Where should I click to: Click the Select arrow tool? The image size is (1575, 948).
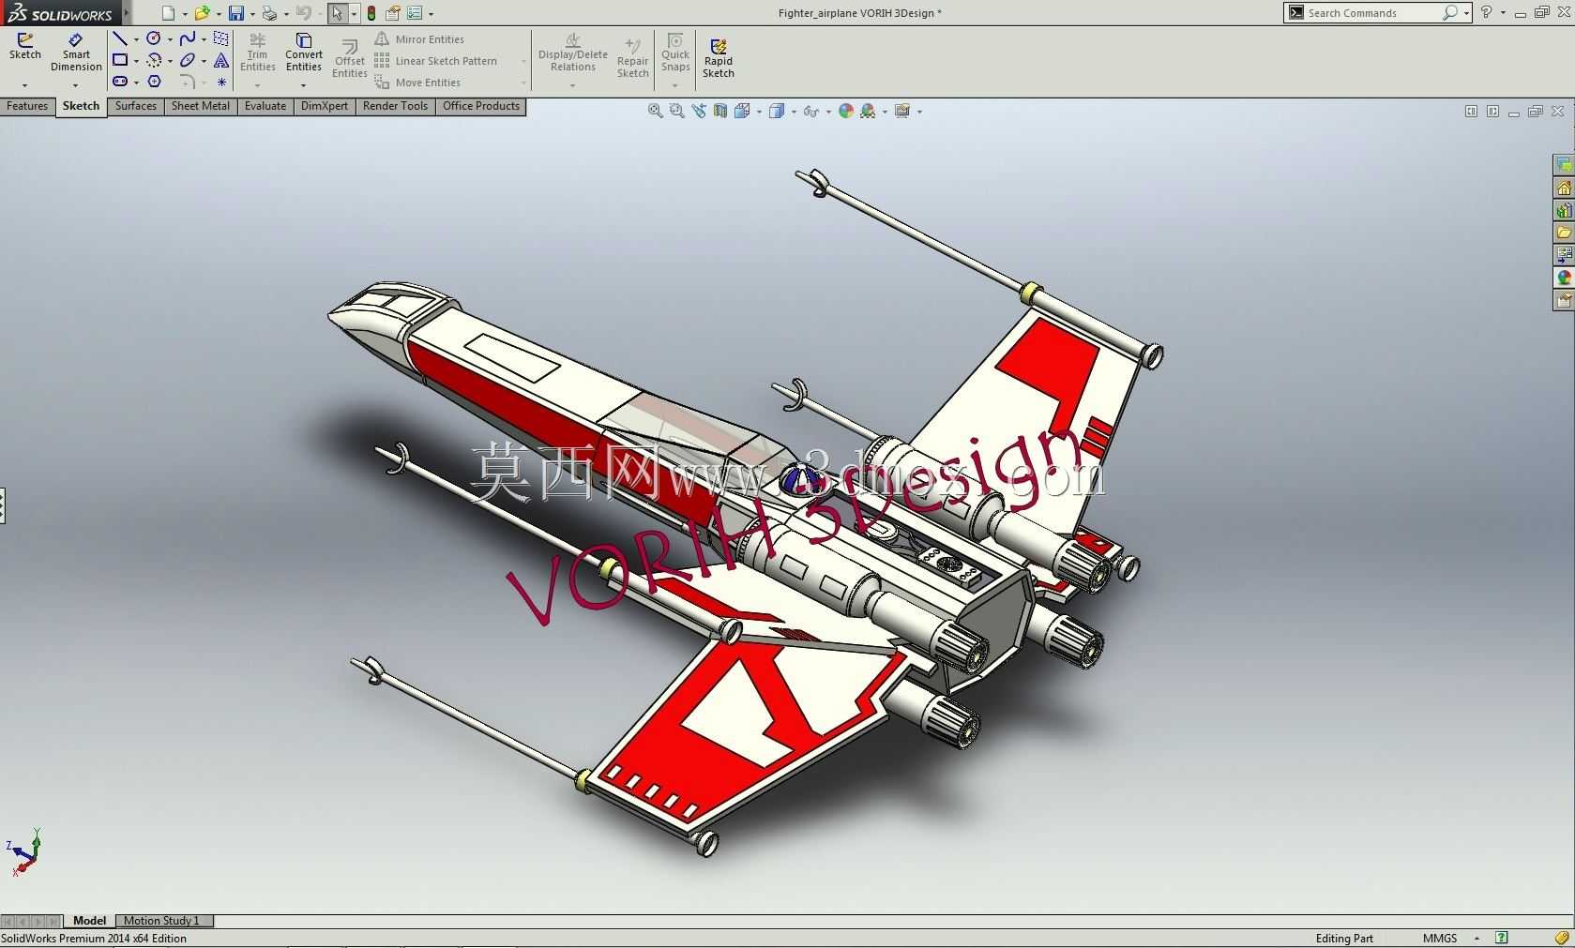tap(337, 13)
